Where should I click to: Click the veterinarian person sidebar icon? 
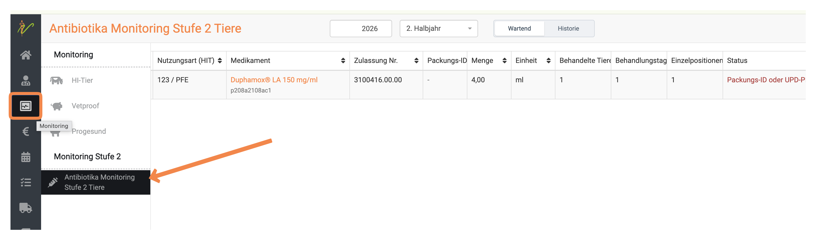coord(26,80)
